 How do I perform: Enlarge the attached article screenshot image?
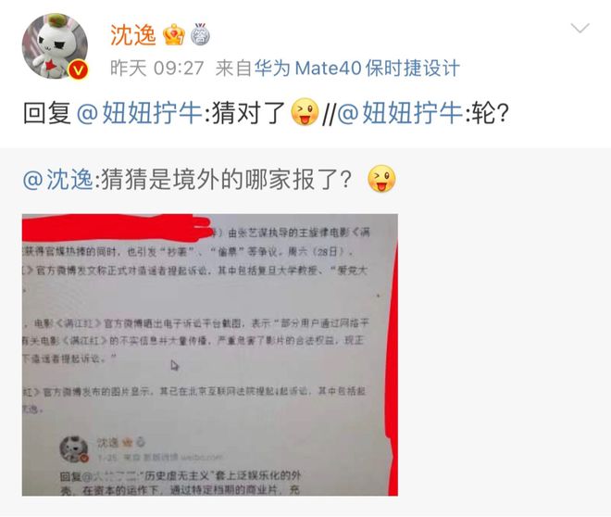click(x=209, y=355)
